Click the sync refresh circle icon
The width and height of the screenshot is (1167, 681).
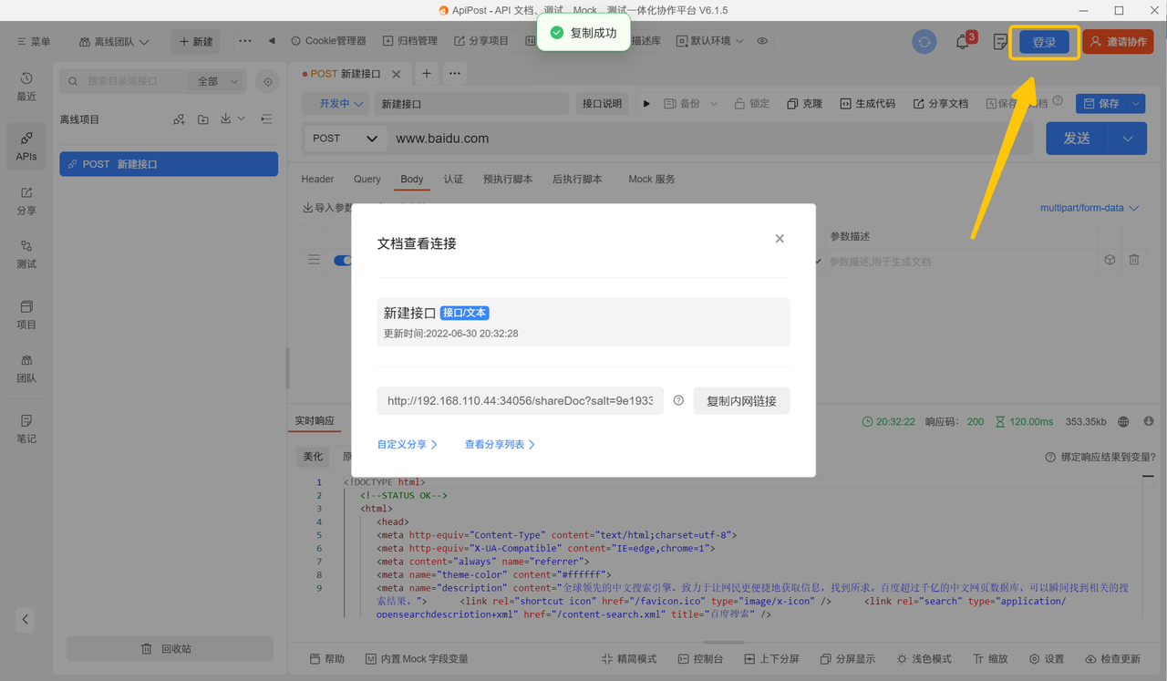pyautogui.click(x=924, y=42)
